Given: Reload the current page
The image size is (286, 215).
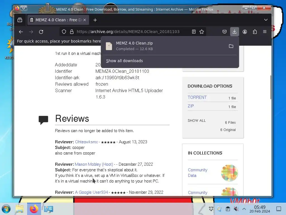Looking at the screenshot, I should [x=41, y=32].
